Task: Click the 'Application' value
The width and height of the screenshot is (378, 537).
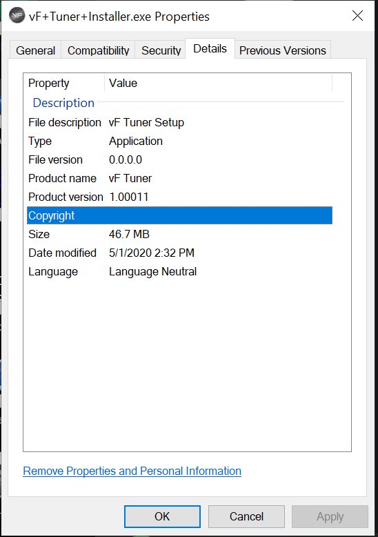Action: point(136,141)
